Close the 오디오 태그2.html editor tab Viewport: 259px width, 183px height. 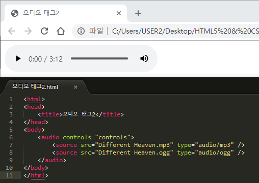tap(75, 87)
